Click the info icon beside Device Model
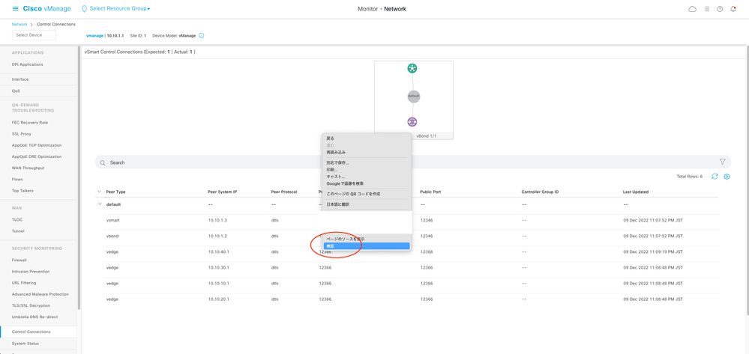The height and width of the screenshot is (354, 749). point(201,35)
